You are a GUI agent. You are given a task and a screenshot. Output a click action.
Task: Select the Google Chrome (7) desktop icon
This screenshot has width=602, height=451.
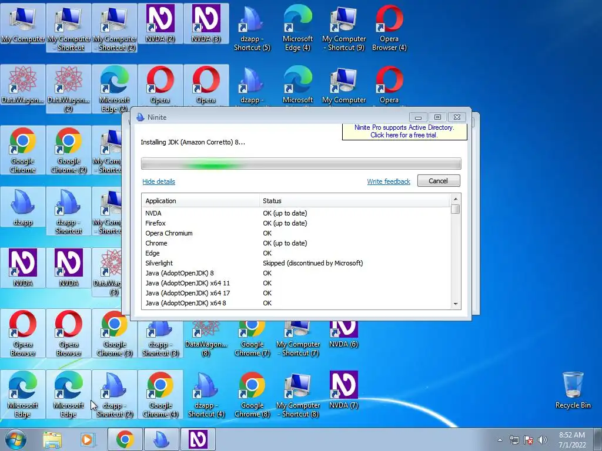click(x=252, y=339)
